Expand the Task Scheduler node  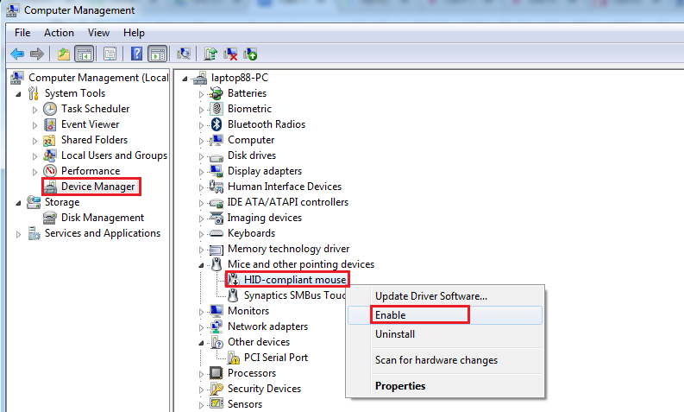(35, 110)
